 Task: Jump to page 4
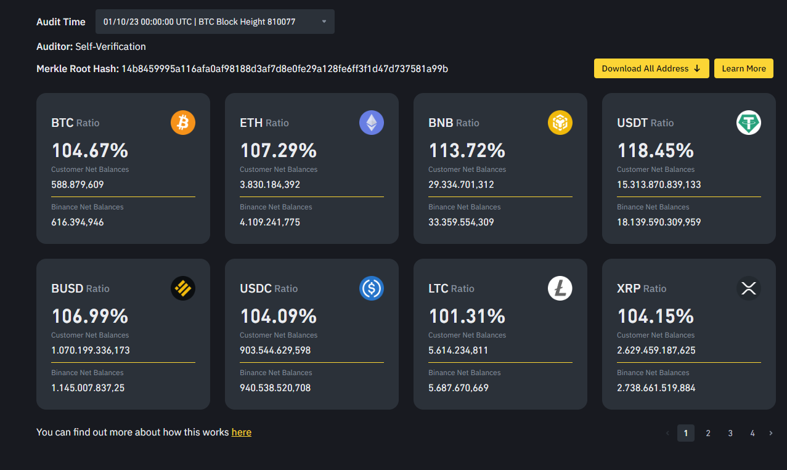coord(752,433)
